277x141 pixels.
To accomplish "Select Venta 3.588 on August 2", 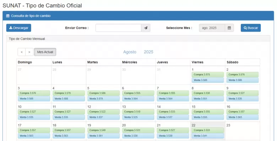I will (x=243, y=80).
